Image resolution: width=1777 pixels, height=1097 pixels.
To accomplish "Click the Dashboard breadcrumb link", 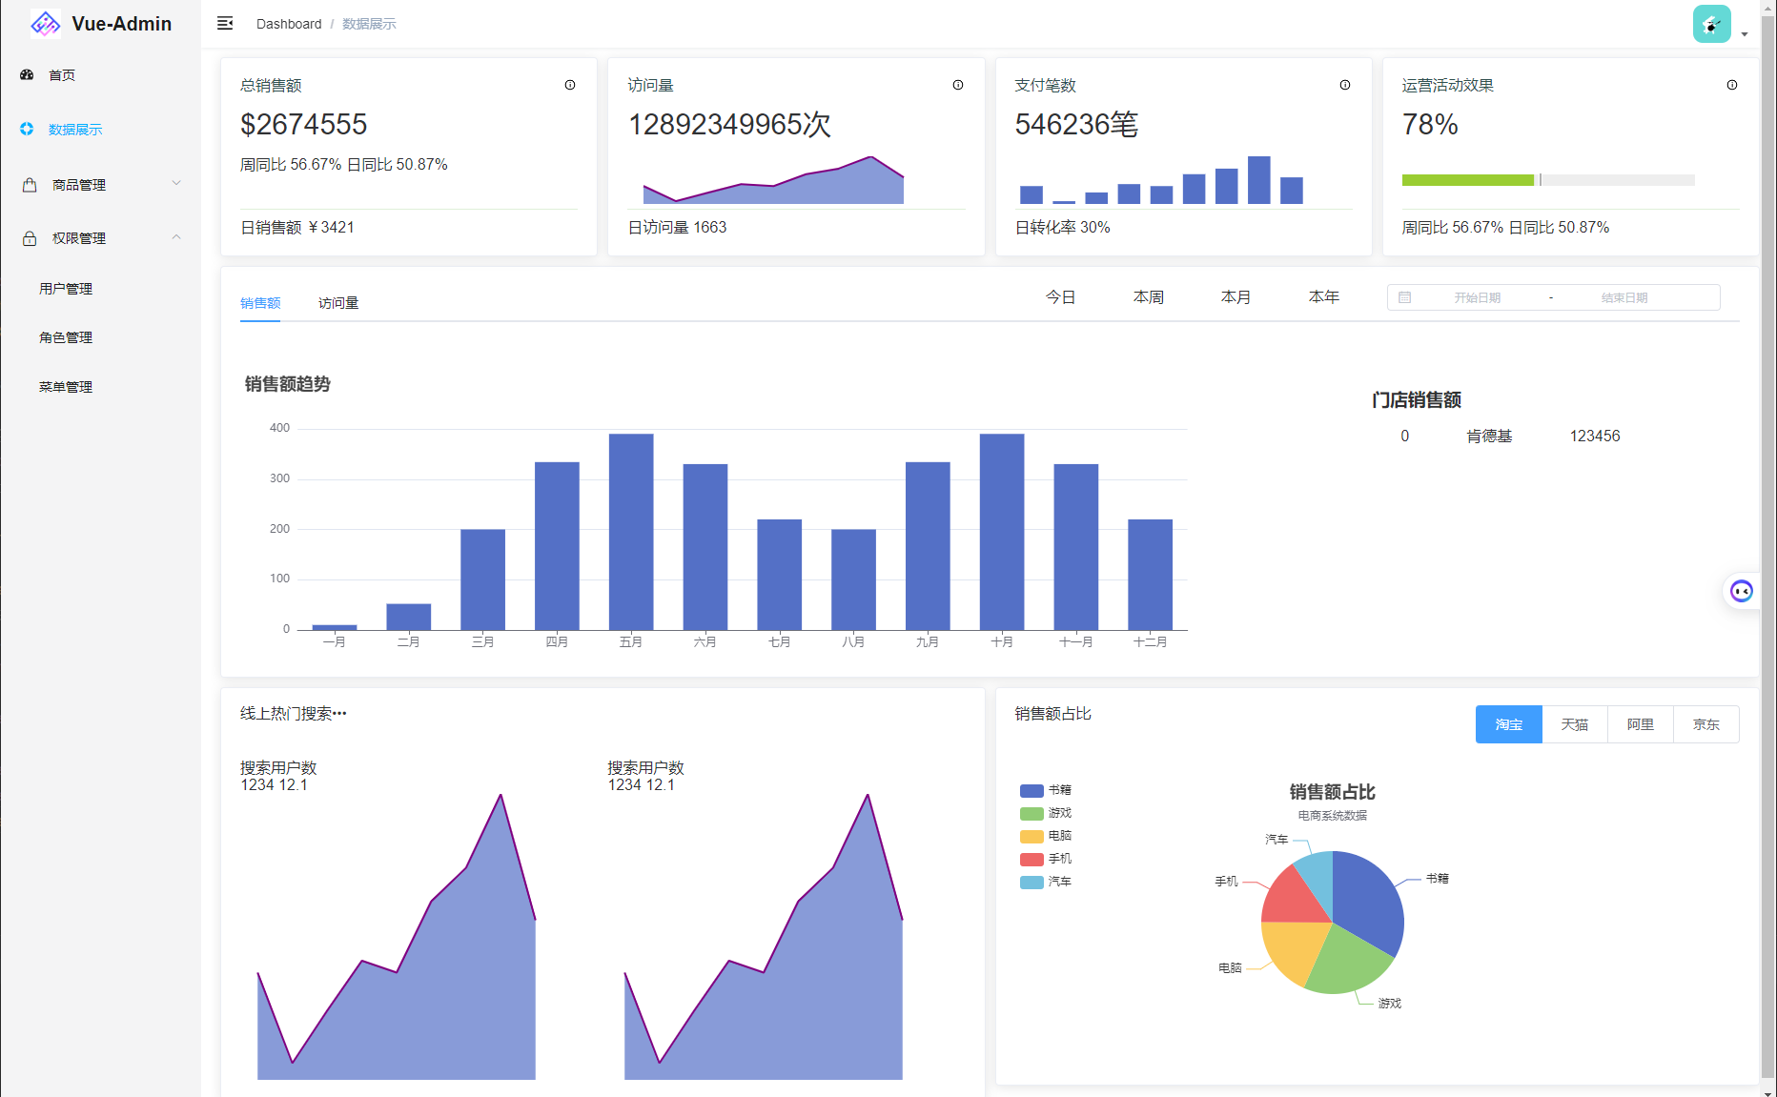I will tap(289, 24).
